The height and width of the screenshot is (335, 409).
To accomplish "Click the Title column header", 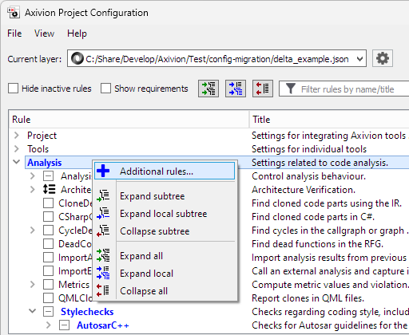I will tap(329, 120).
